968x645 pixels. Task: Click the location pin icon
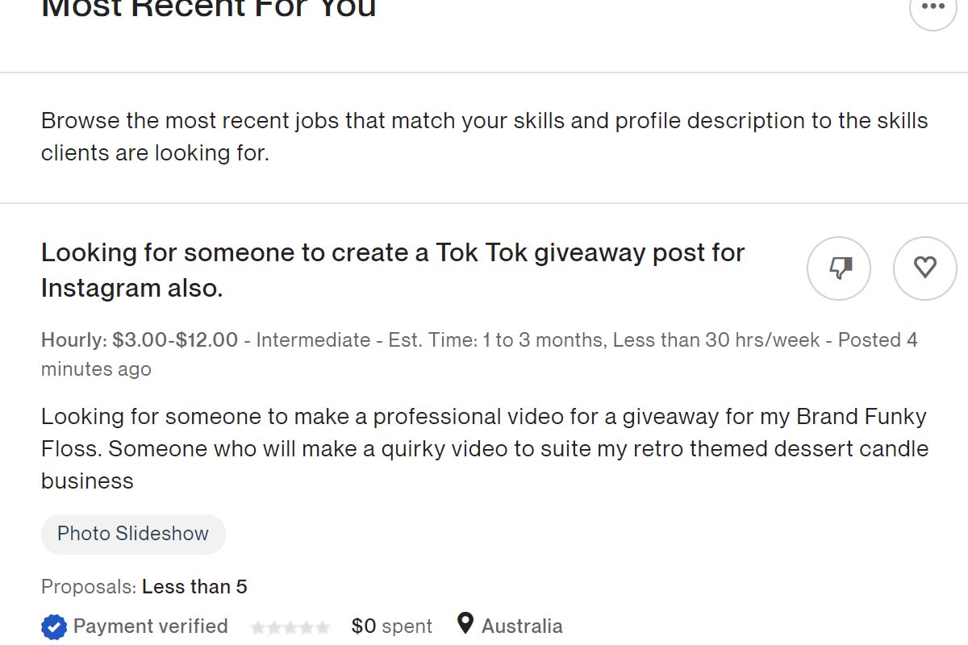coord(465,624)
